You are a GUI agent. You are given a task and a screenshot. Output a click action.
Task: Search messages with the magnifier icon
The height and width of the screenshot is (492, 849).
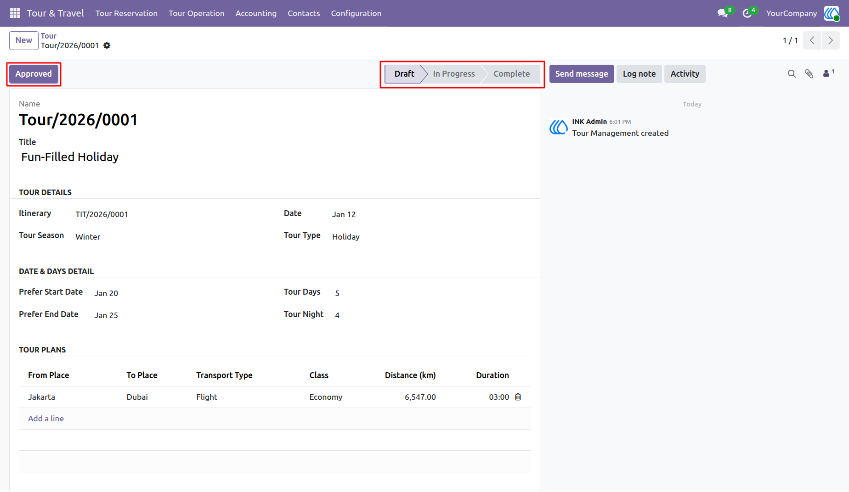point(792,74)
